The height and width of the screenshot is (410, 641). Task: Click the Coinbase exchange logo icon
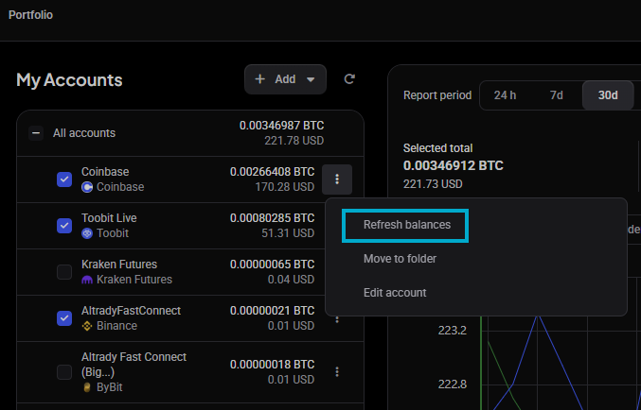[87, 187]
